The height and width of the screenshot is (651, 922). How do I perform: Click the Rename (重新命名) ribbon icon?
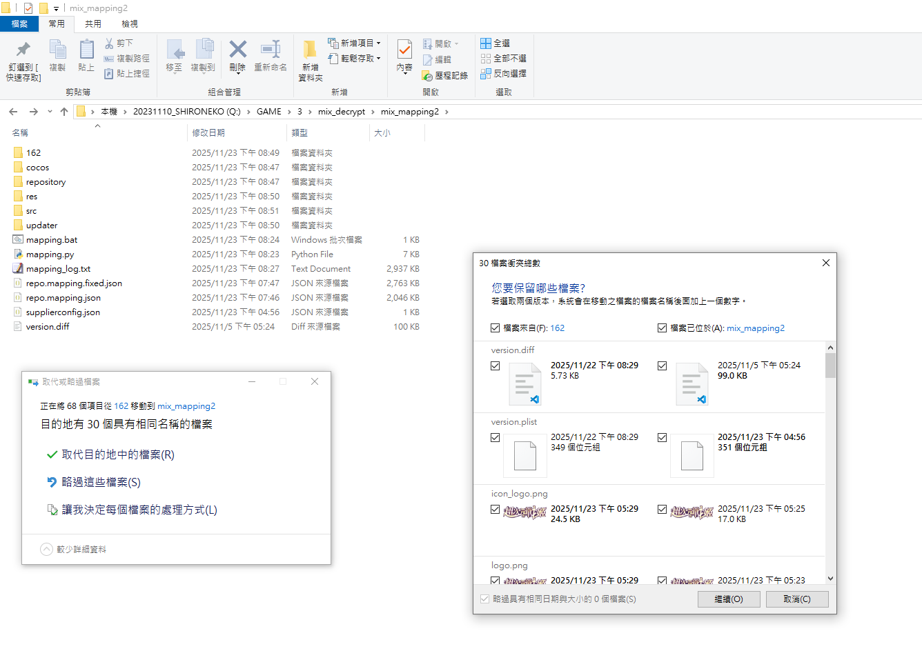270,51
